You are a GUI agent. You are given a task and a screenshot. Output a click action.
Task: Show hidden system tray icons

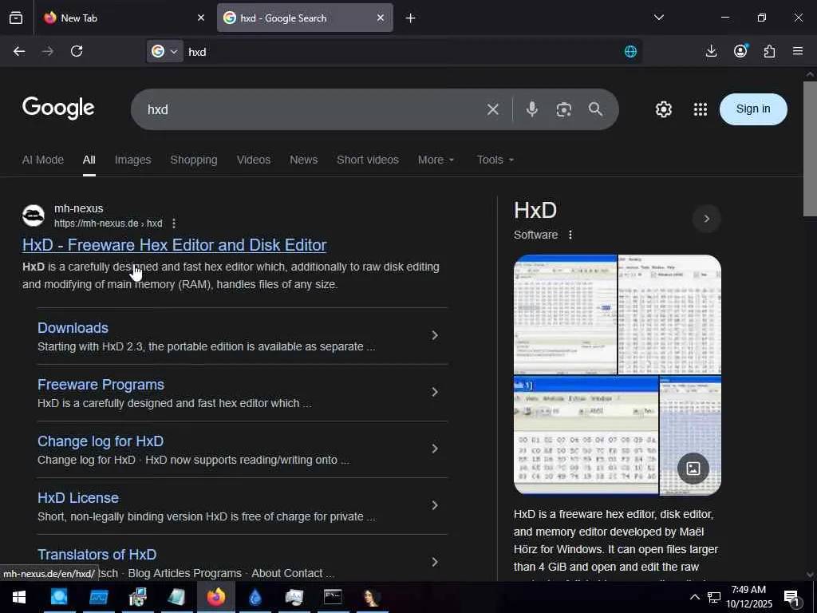[695, 597]
